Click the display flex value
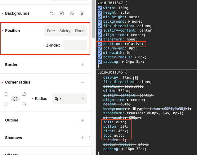 click(127, 77)
